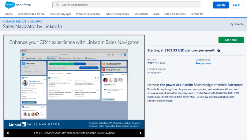Click the By LinkedIn provider text

[x=237, y=24]
